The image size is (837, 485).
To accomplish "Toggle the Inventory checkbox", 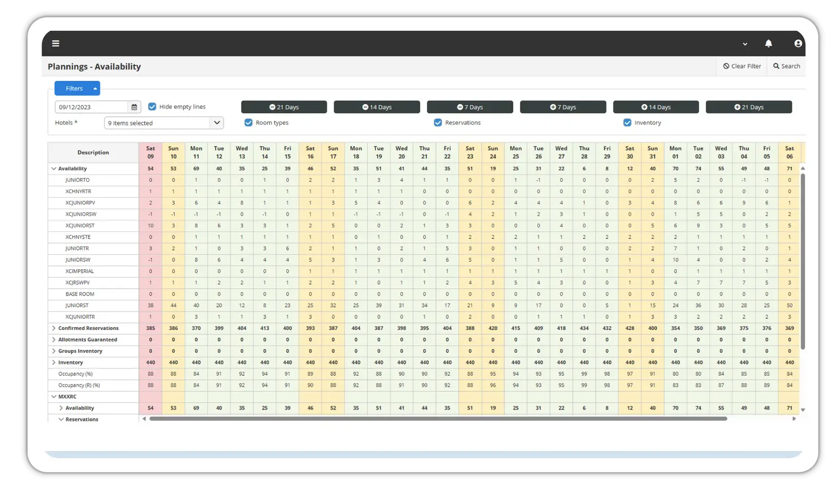I will click(627, 123).
